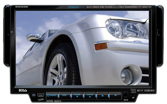Click the mini USB port

click(x=41, y=95)
